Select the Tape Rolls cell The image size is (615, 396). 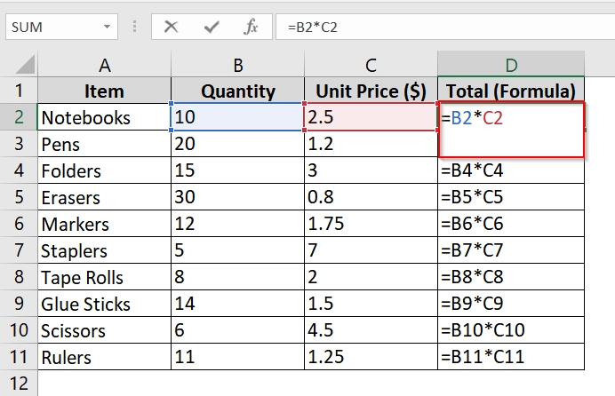(x=104, y=277)
